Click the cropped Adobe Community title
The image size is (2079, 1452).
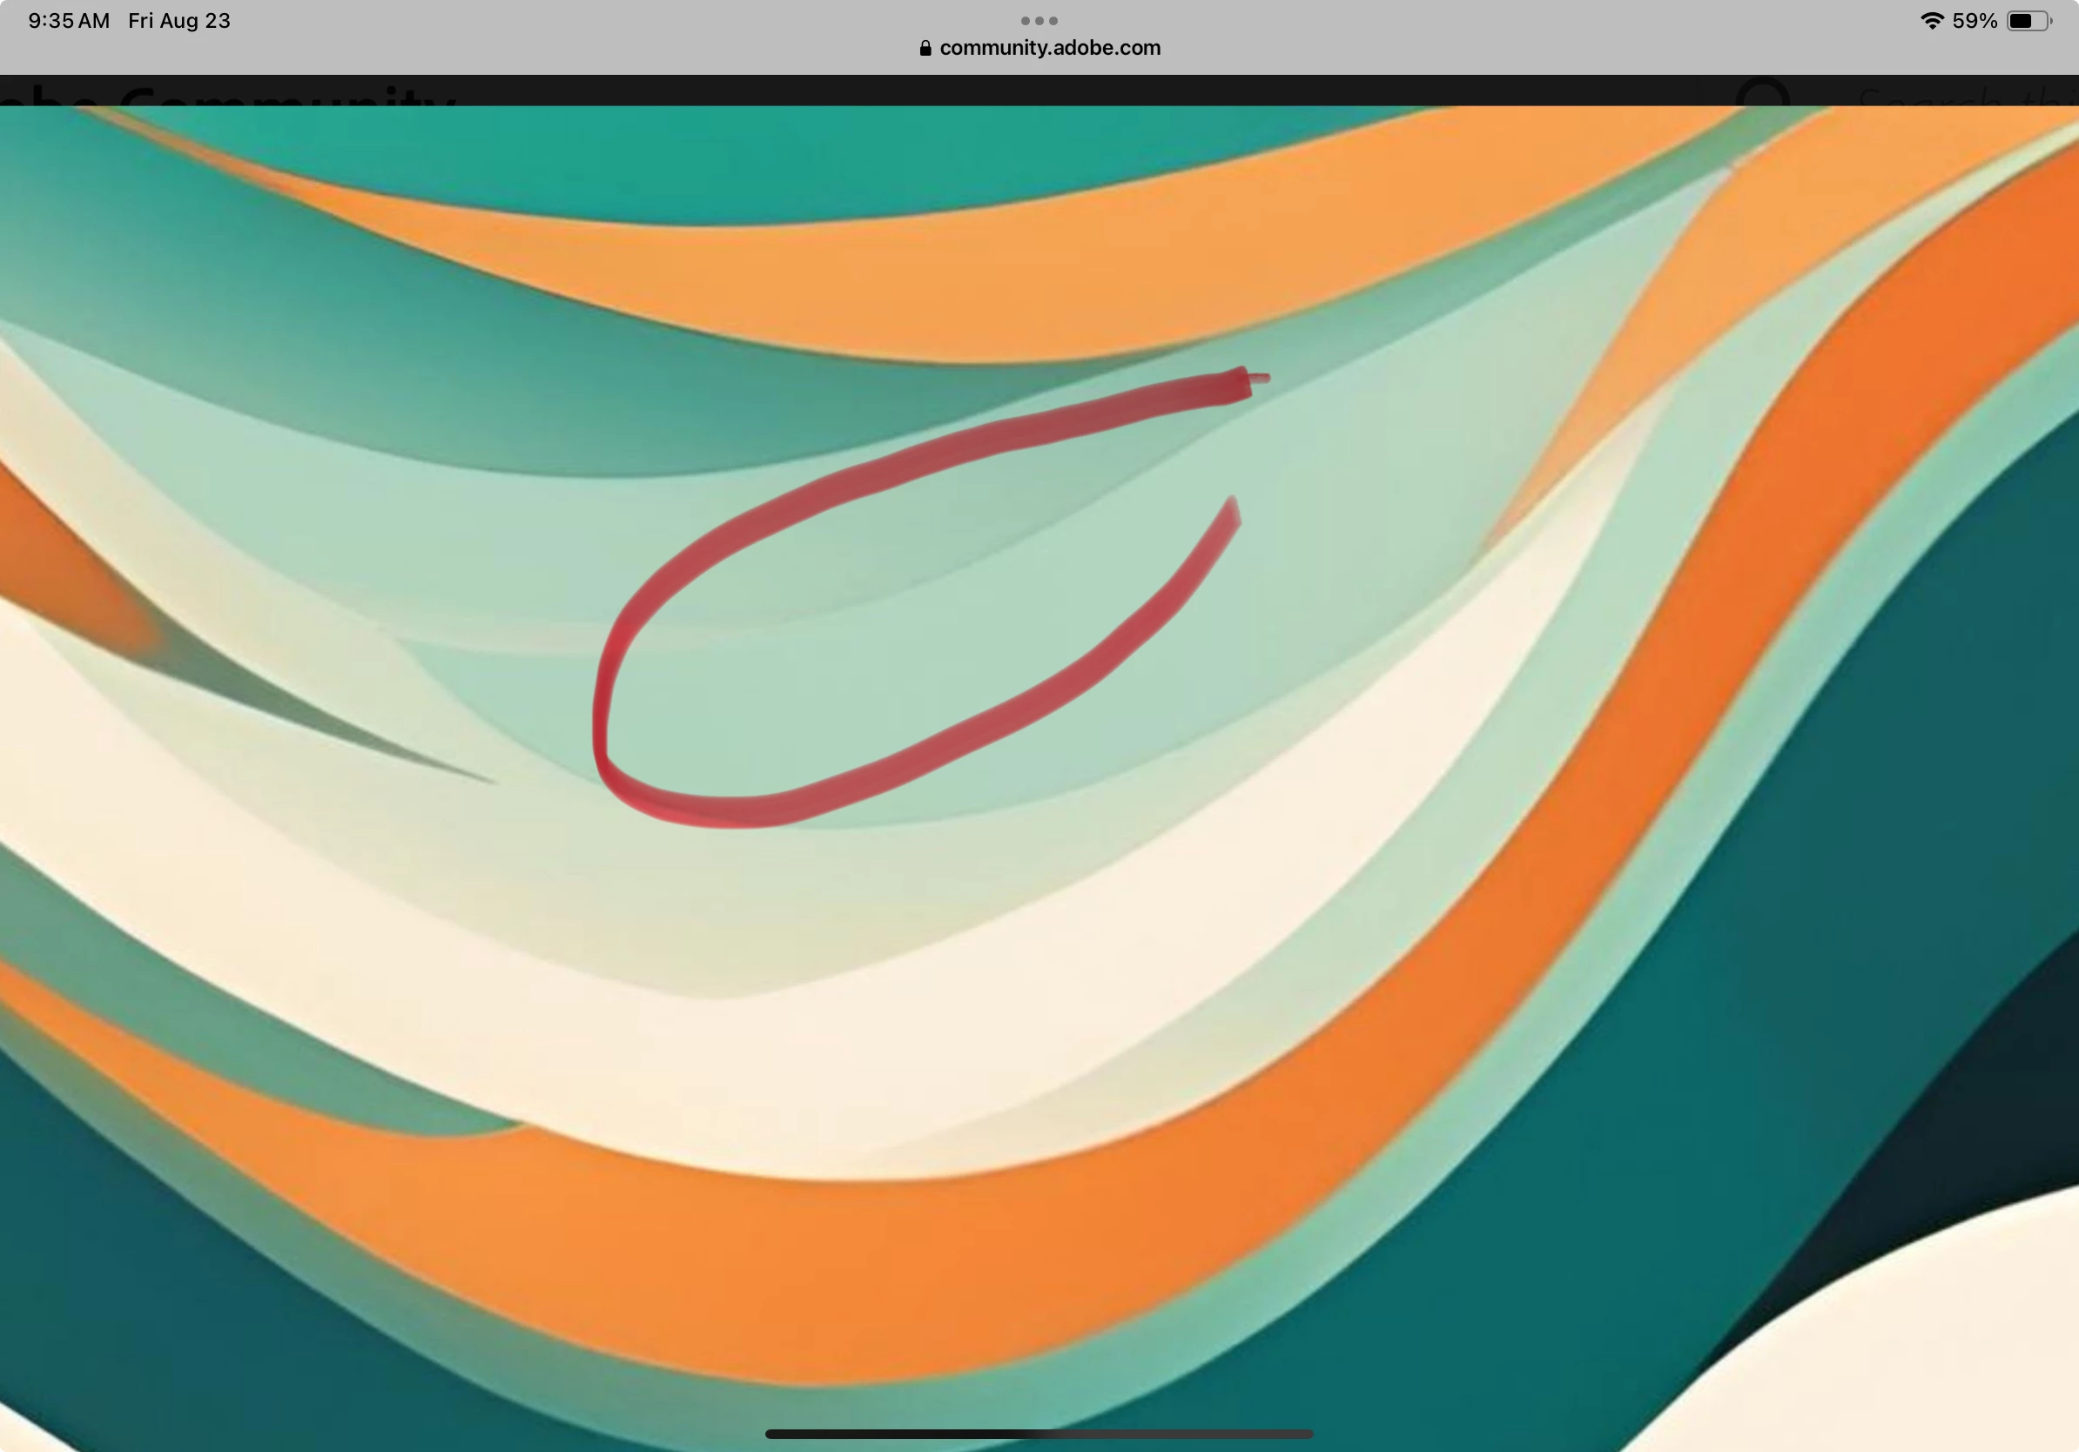[226, 96]
